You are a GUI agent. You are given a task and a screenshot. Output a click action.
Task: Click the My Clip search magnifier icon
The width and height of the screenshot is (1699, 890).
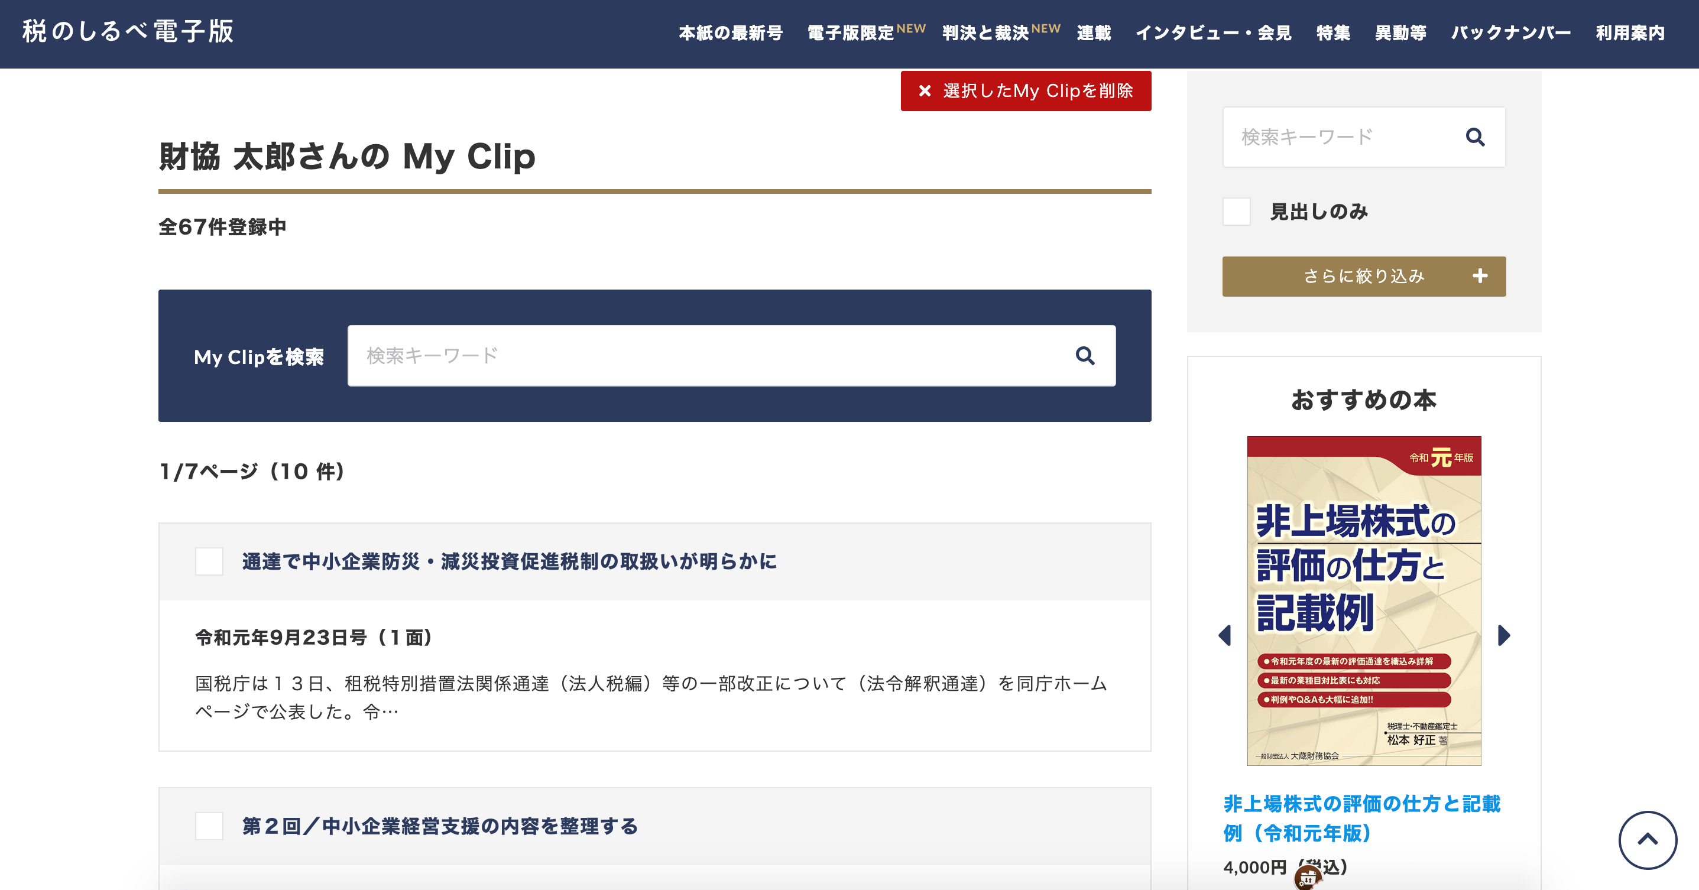[x=1085, y=356]
